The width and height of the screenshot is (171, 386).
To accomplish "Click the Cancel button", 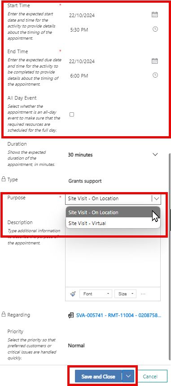I will pos(150,377).
